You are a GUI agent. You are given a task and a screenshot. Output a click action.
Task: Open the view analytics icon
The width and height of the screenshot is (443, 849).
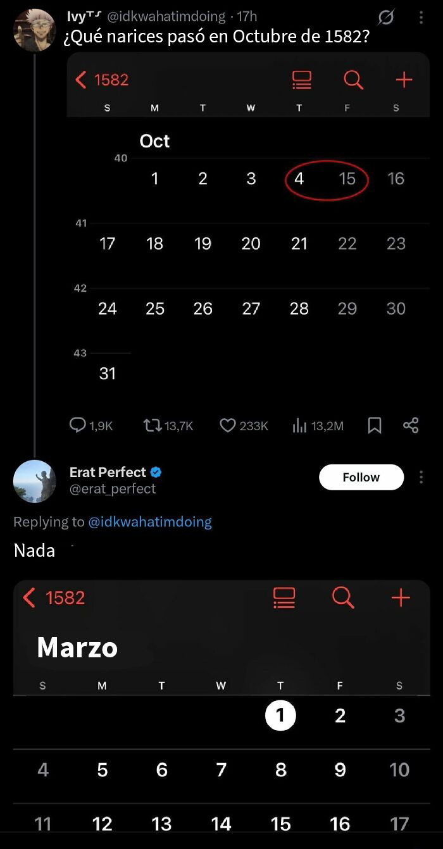[299, 426]
